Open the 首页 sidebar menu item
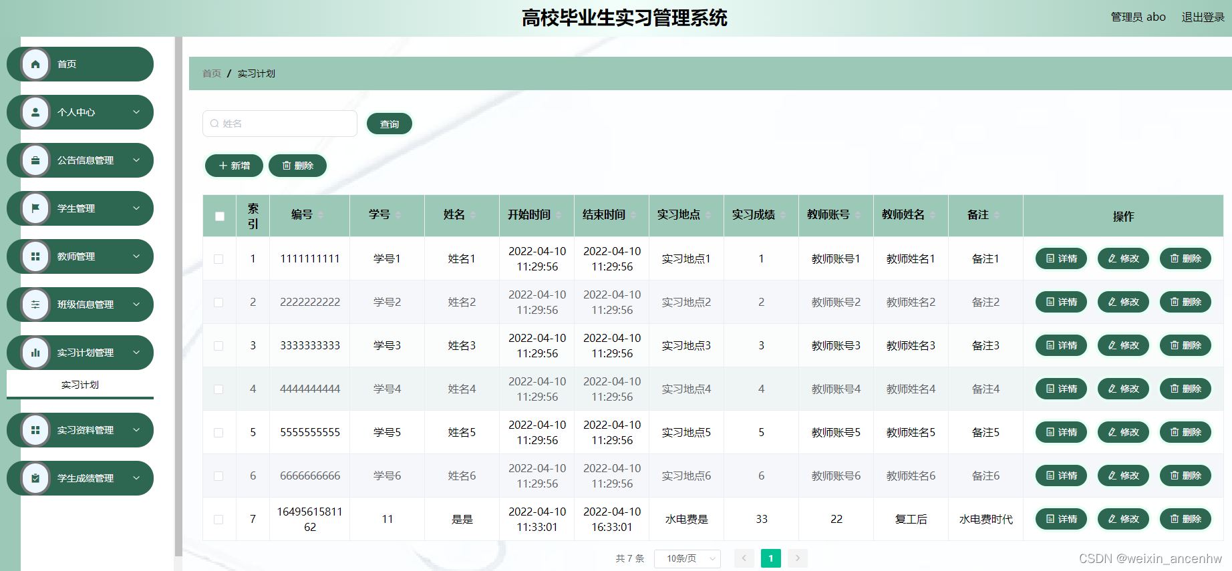Screen dimensions: 1232x571 (80, 64)
